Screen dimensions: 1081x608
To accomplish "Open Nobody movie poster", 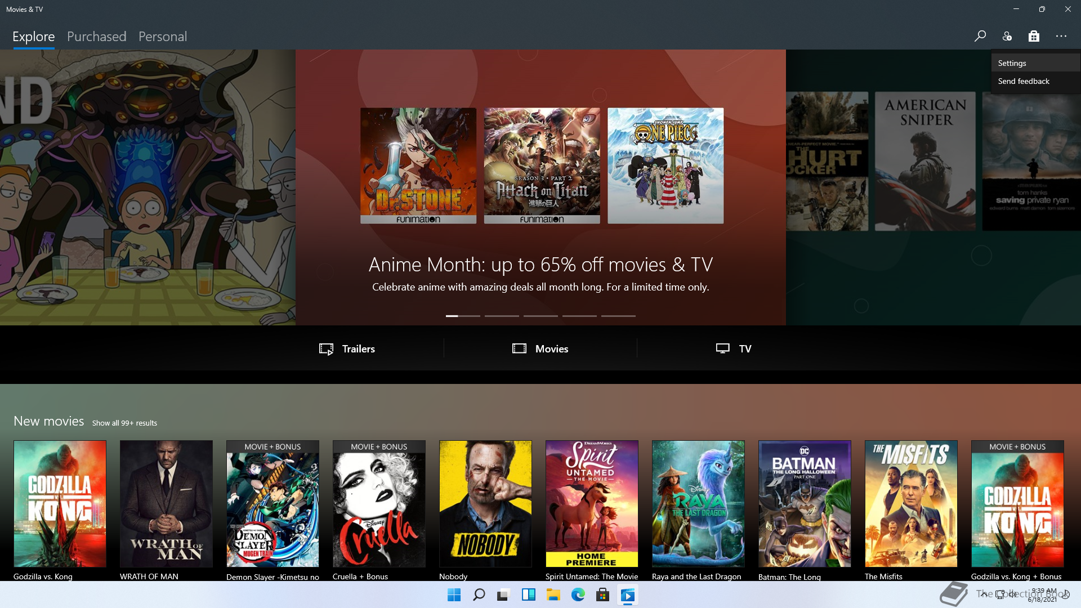I will click(485, 503).
